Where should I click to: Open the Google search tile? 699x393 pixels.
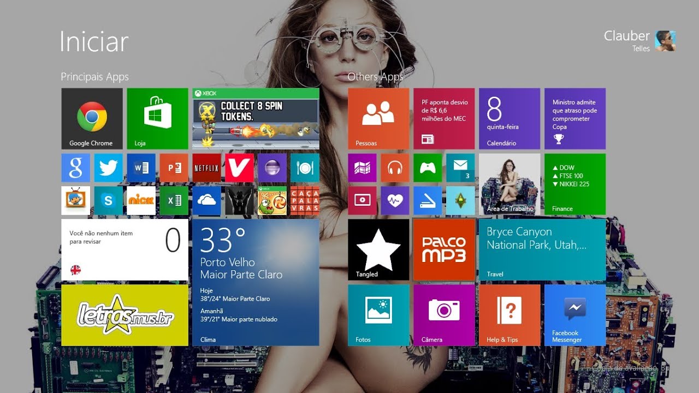click(x=75, y=168)
